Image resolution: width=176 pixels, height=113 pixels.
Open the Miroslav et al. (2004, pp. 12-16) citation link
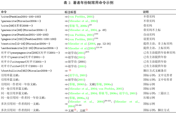point(89,44)
